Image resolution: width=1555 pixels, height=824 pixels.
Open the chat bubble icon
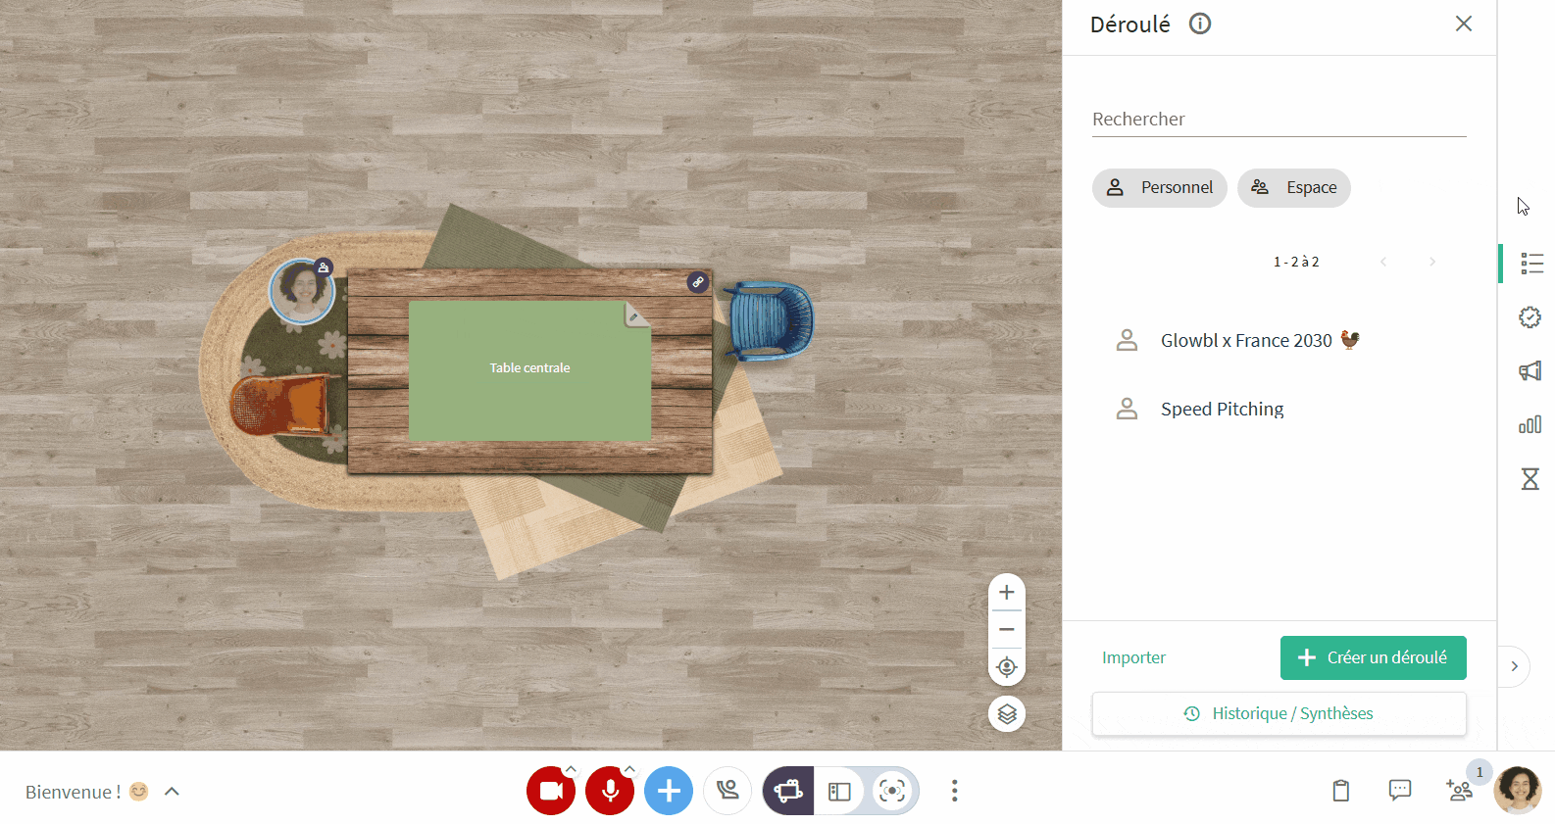pyautogui.click(x=1400, y=790)
